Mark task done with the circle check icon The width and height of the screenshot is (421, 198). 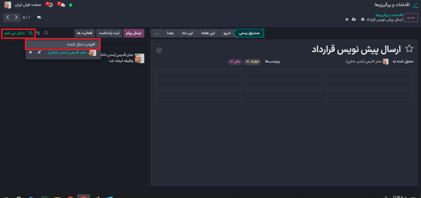click(x=159, y=50)
